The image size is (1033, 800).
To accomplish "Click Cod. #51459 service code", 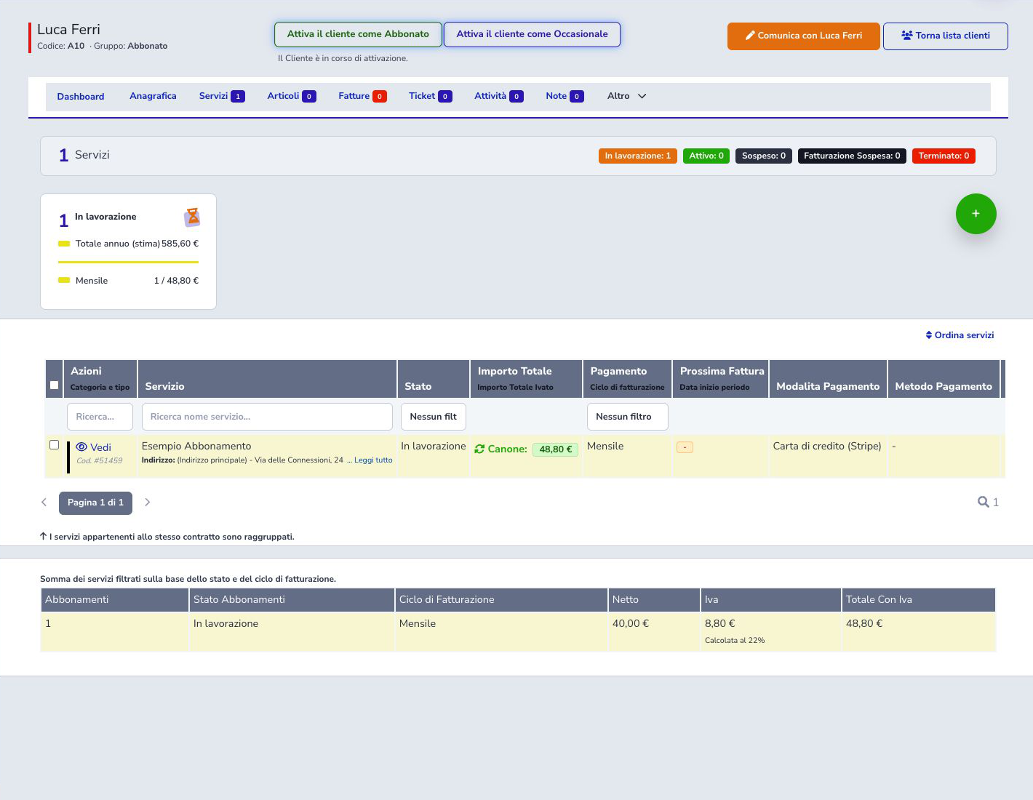I will pos(100,460).
